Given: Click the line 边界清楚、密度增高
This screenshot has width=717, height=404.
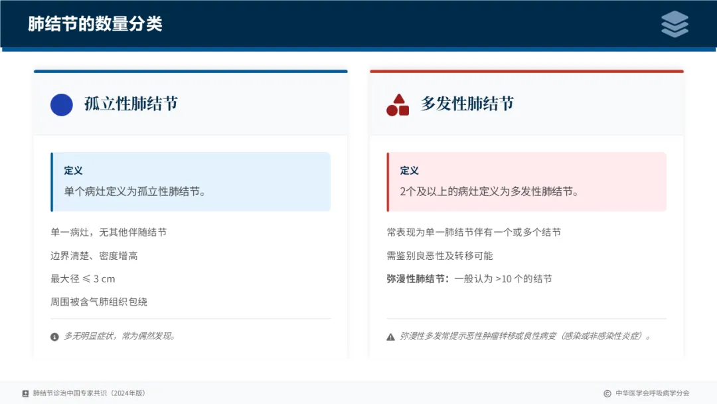Looking at the screenshot, I should 94,256.
